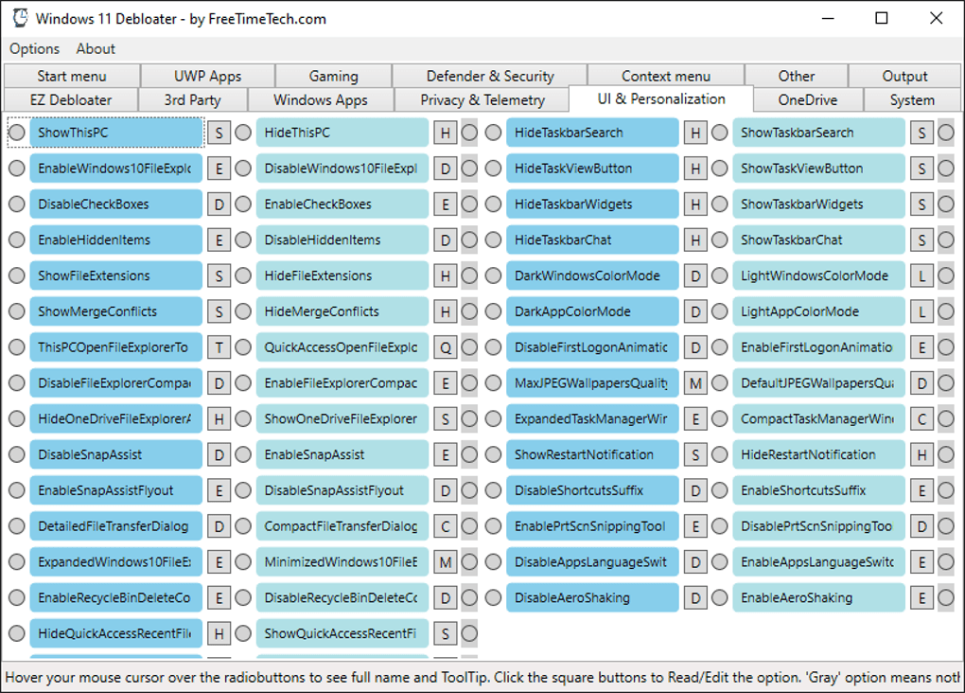Choose the HideTaskbarSearch radio button
The height and width of the screenshot is (693, 965).
pos(494,133)
